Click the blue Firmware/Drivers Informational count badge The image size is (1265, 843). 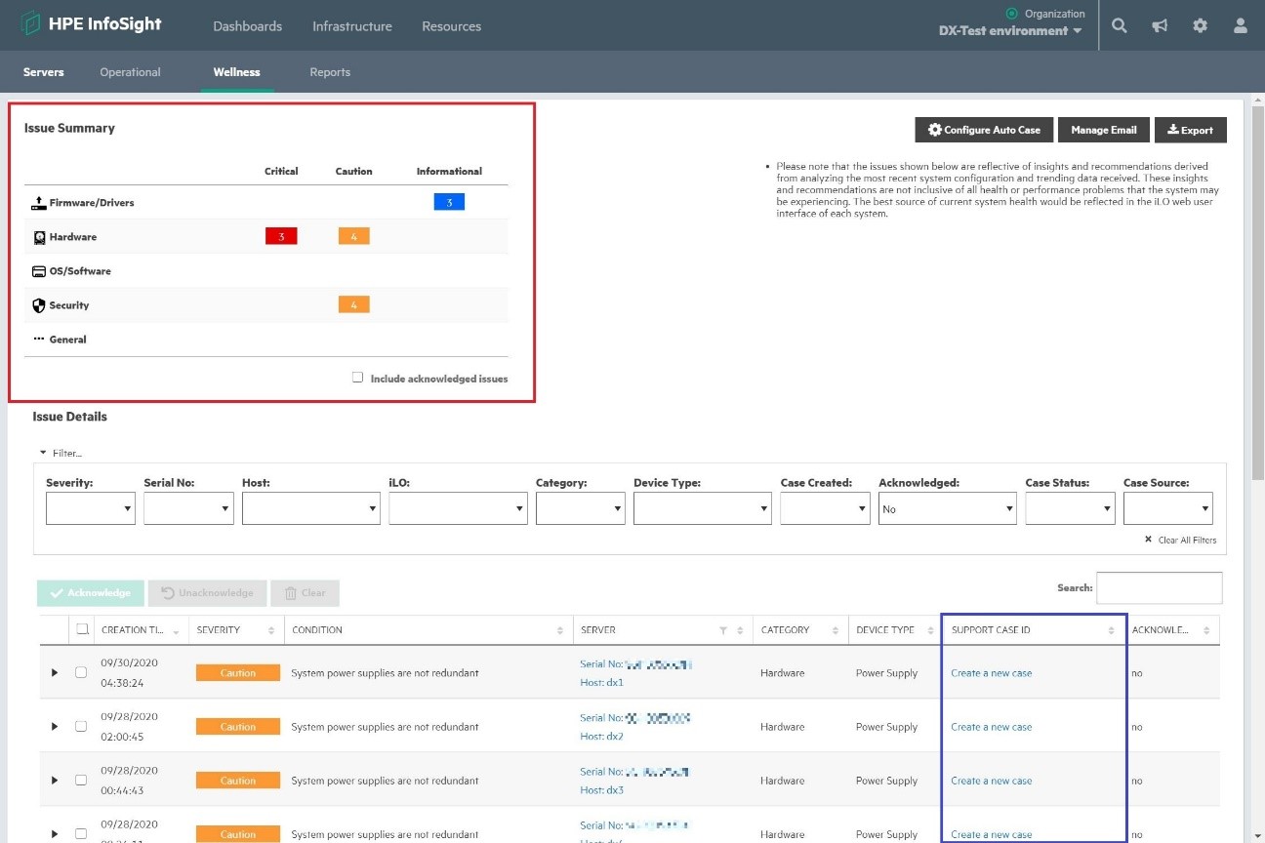point(449,202)
